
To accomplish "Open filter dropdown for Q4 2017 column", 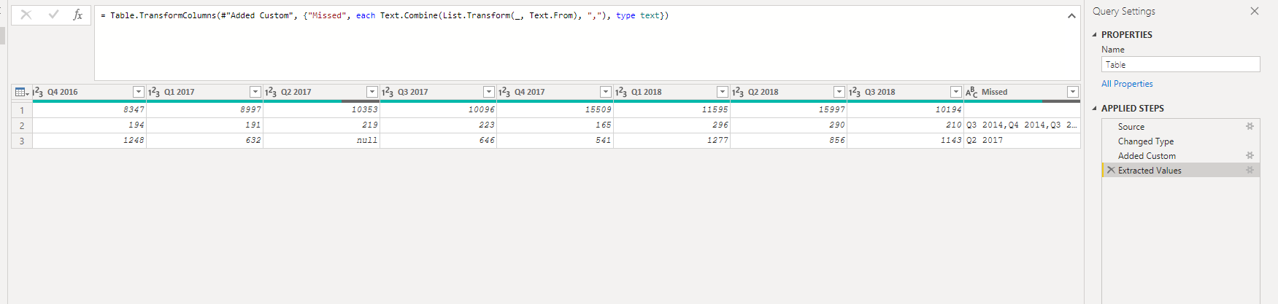I will point(606,92).
